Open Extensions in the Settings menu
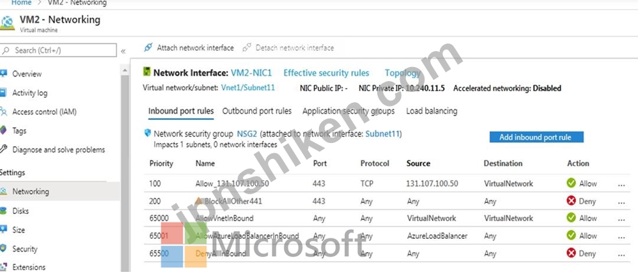This screenshot has height=272, width=638. [x=29, y=267]
